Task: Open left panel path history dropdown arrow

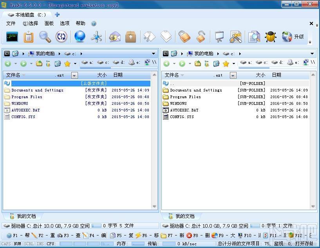Action: (154, 54)
